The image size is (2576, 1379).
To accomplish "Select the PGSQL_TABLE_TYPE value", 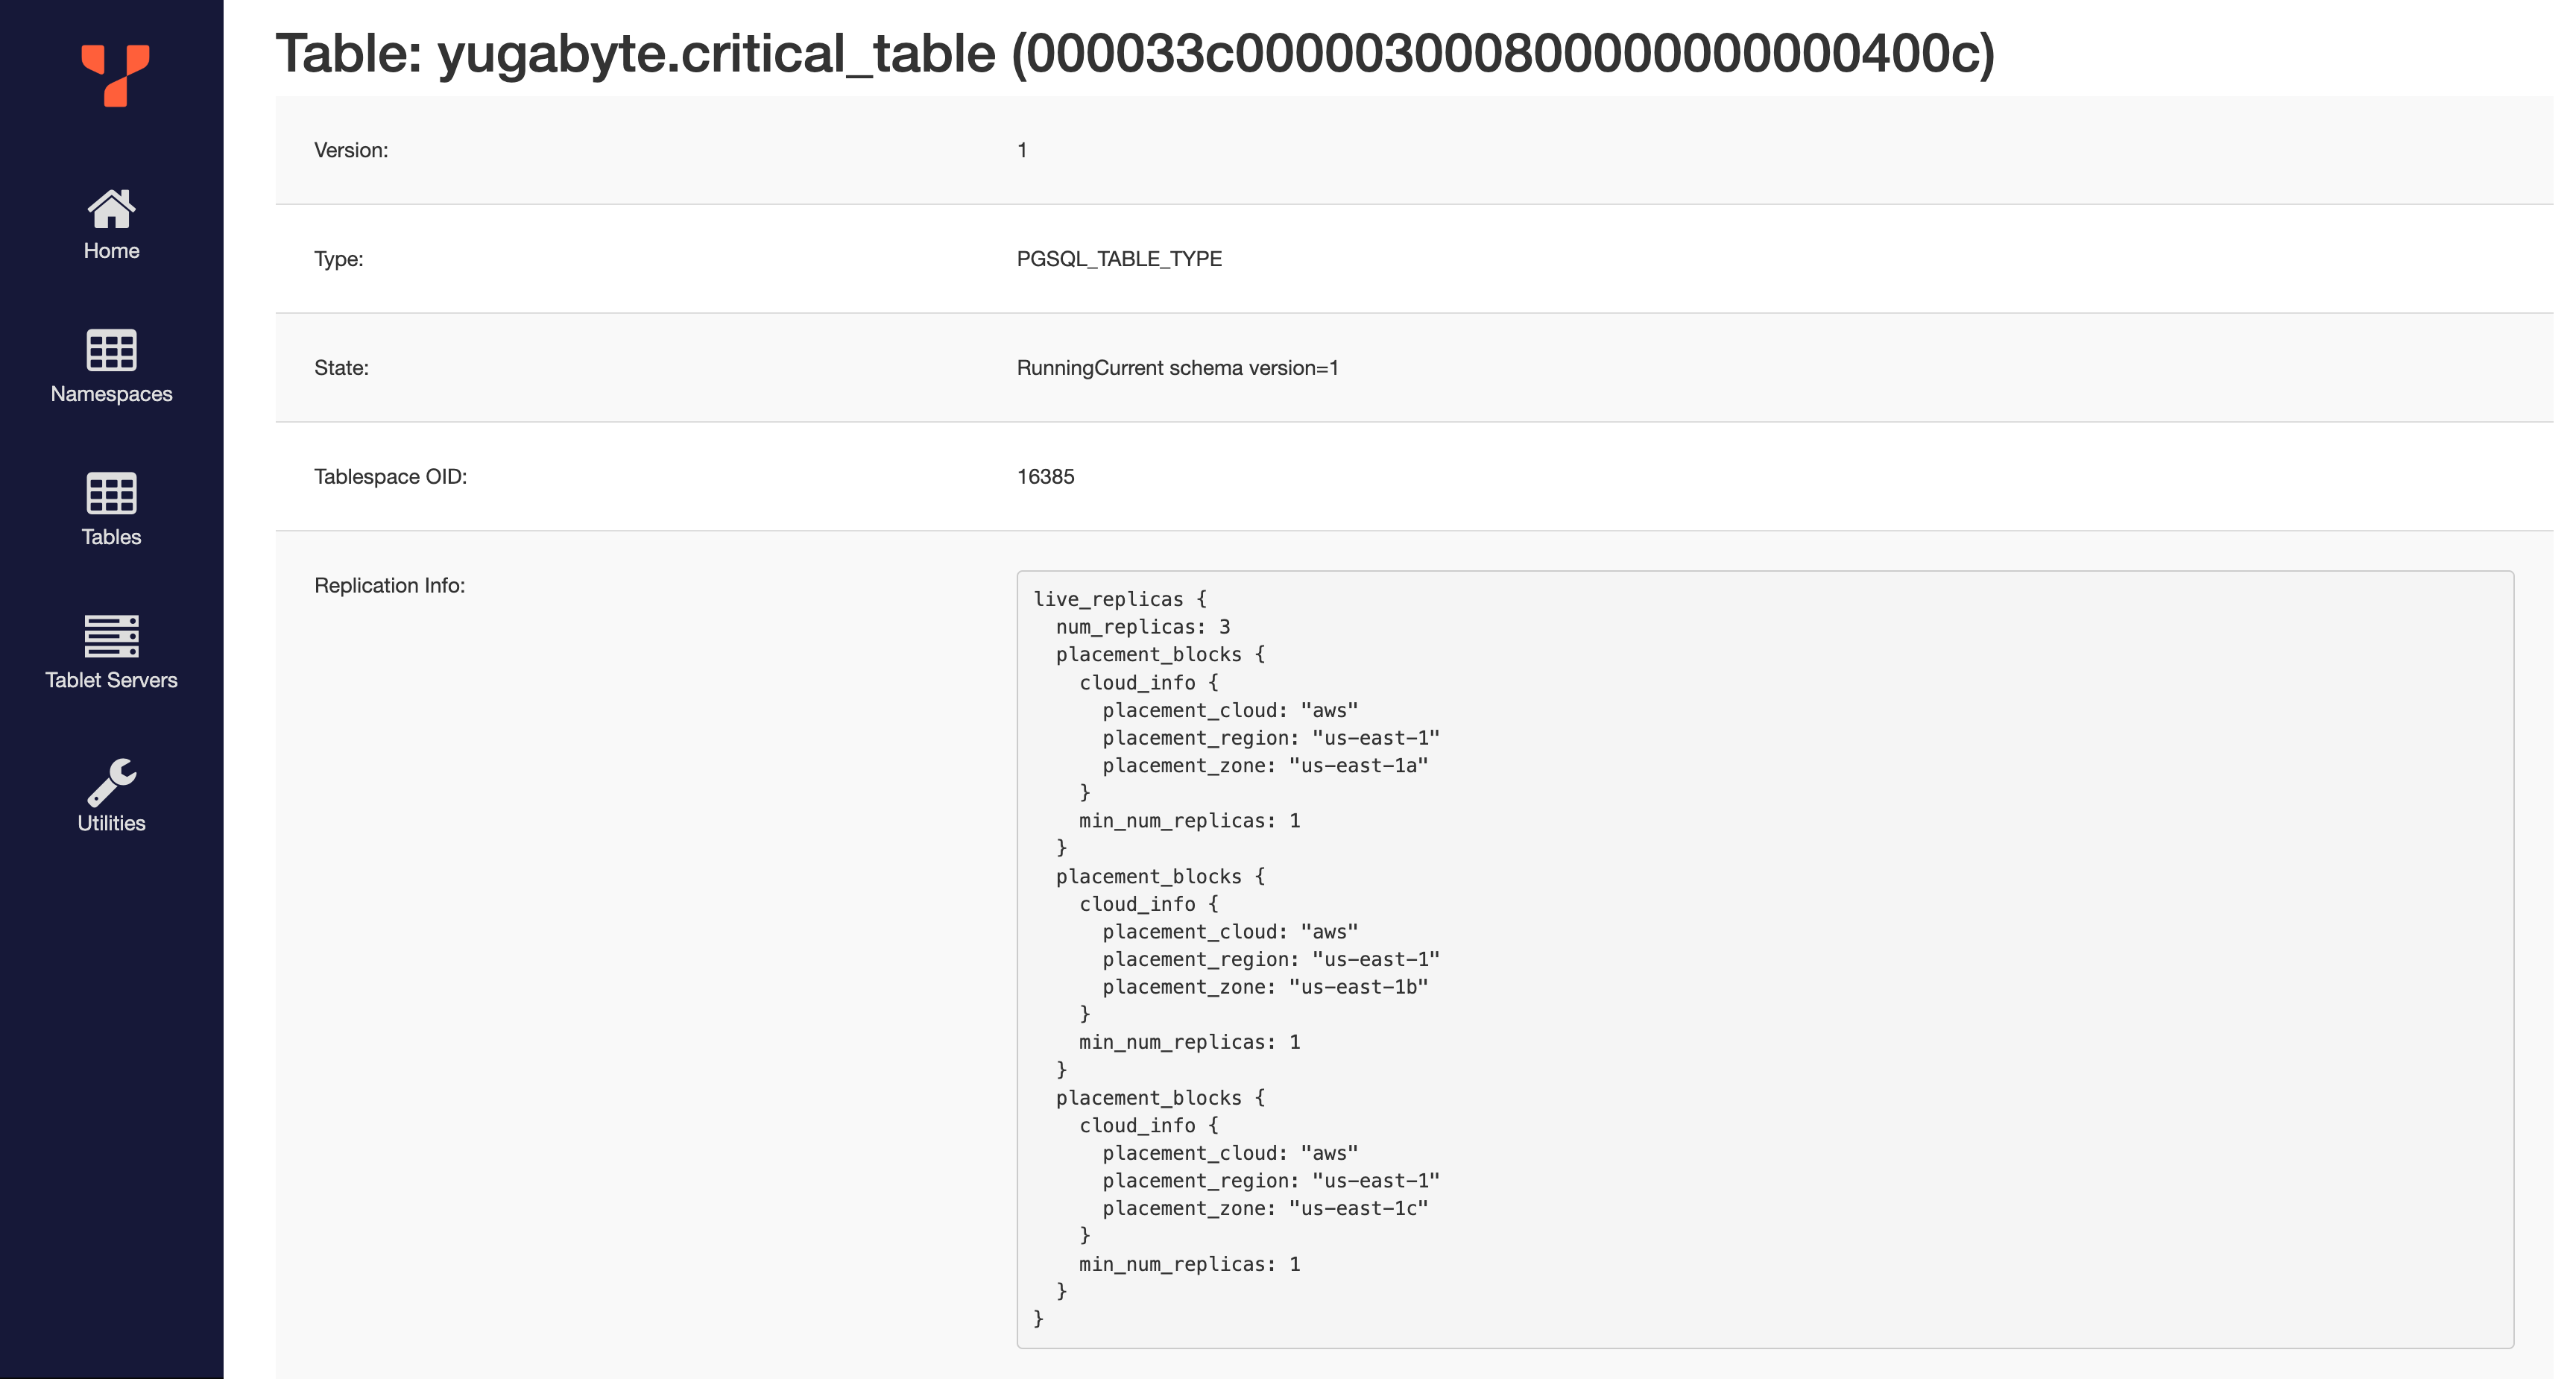I will [x=1119, y=258].
